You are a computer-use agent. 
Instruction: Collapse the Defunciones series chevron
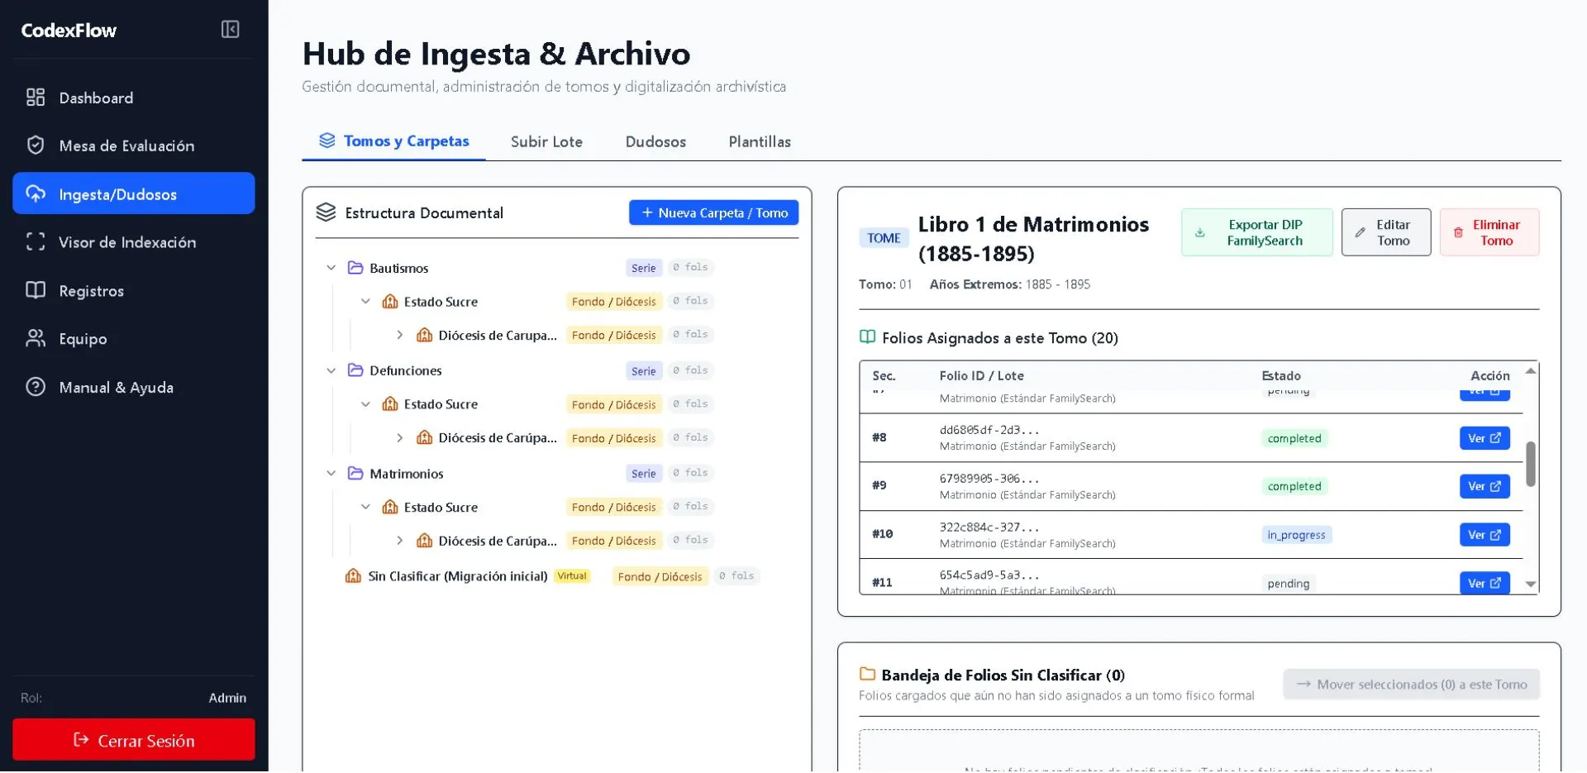331,370
